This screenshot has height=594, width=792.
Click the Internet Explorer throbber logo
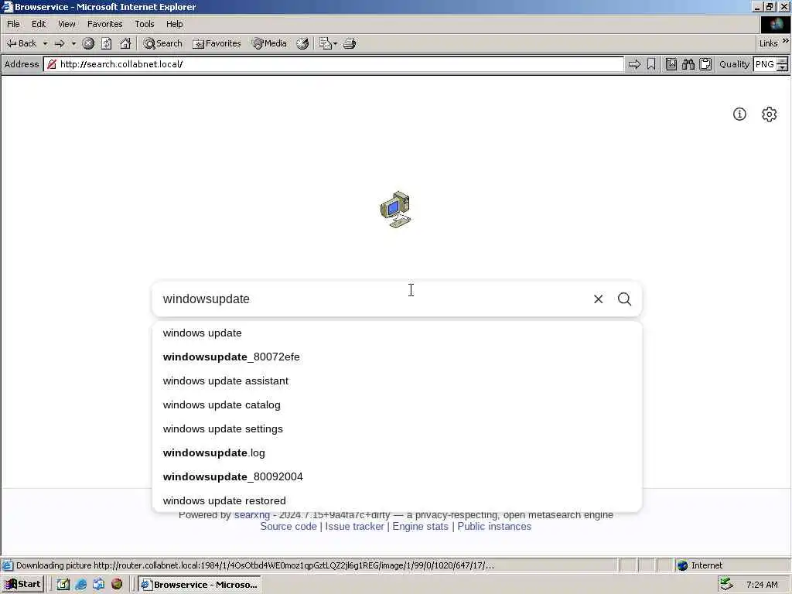pos(775,24)
